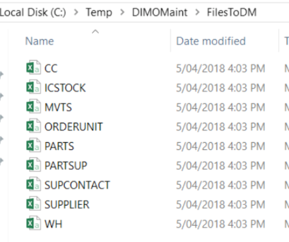Click the SUPPLIER file's Excel icon
Viewport: 289px width, 242px height.
click(33, 204)
